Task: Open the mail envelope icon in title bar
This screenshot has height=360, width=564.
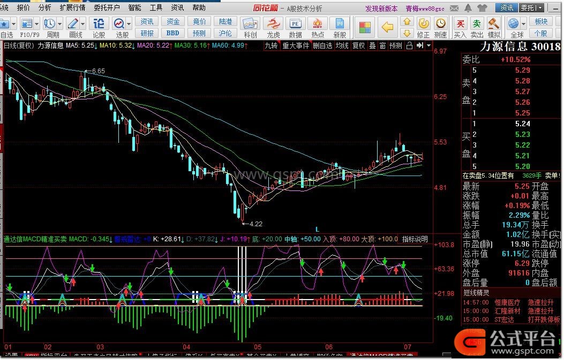Action: point(454,8)
